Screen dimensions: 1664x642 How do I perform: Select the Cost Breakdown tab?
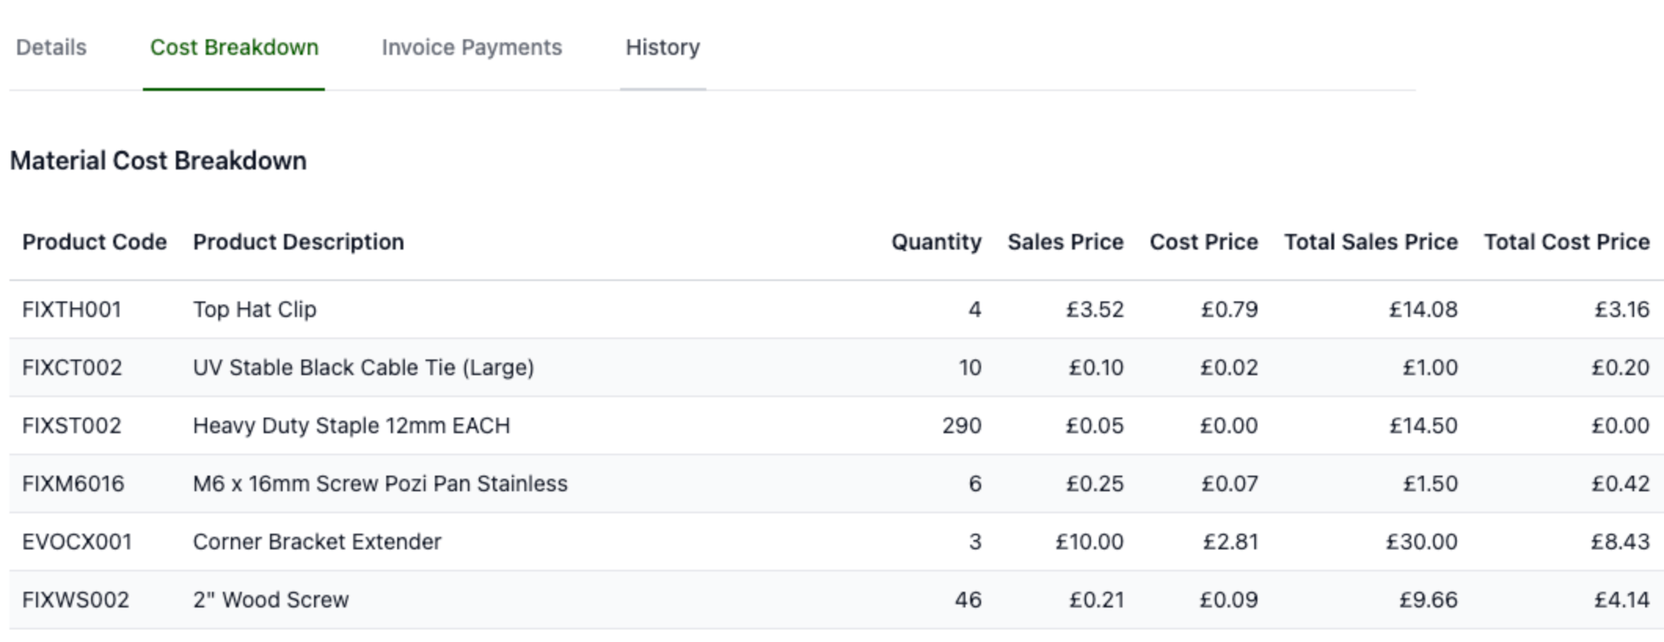[x=234, y=47]
